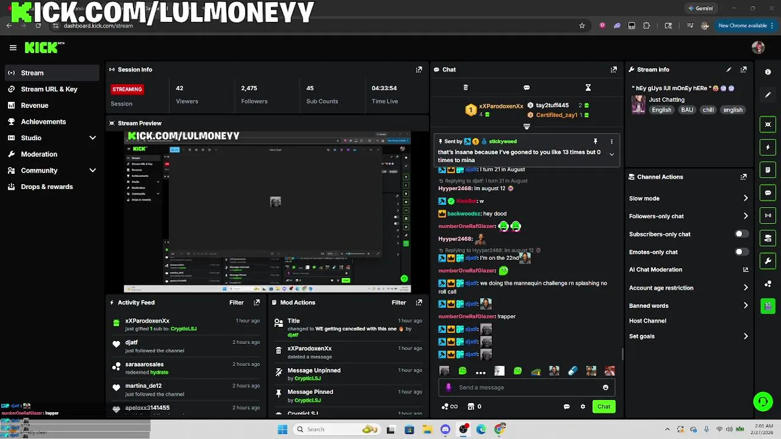Pop out the Mod Actions panel
The height and width of the screenshot is (439, 781).
pos(419,302)
